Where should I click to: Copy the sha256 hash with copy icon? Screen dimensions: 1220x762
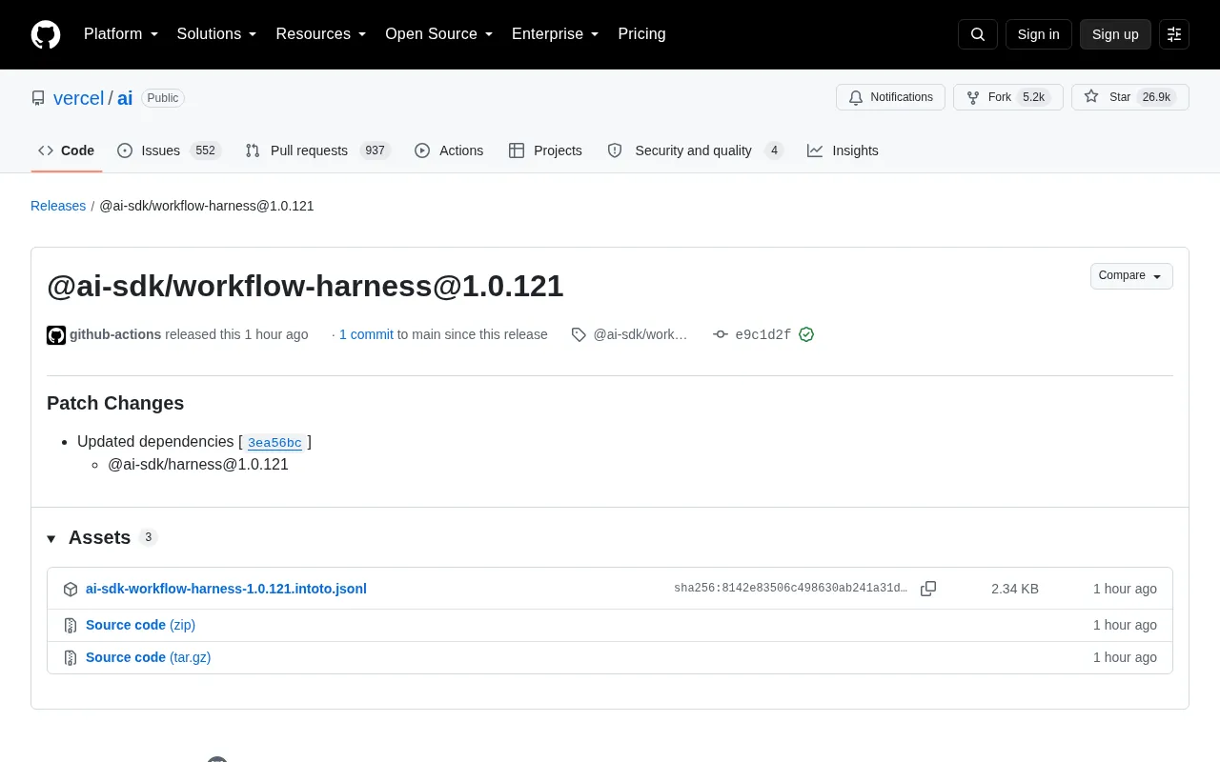(x=928, y=589)
